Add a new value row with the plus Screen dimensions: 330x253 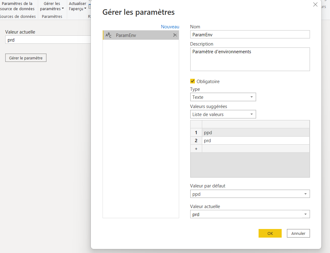coord(196,149)
